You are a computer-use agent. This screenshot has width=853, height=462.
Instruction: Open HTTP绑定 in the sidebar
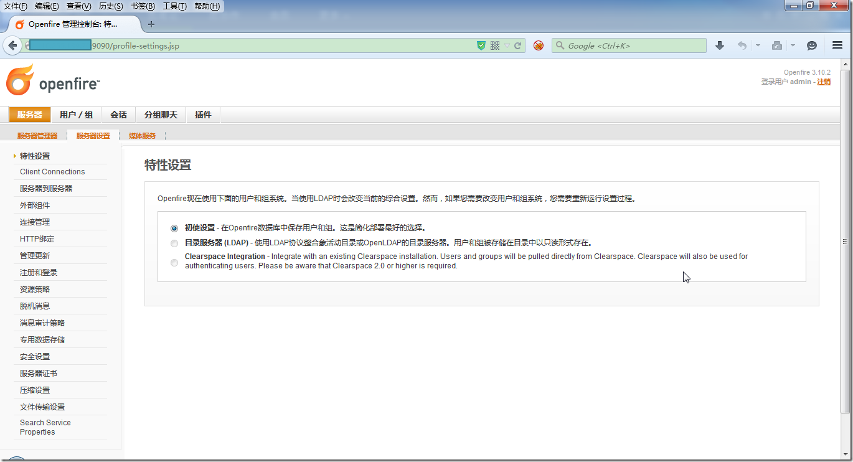(x=37, y=239)
